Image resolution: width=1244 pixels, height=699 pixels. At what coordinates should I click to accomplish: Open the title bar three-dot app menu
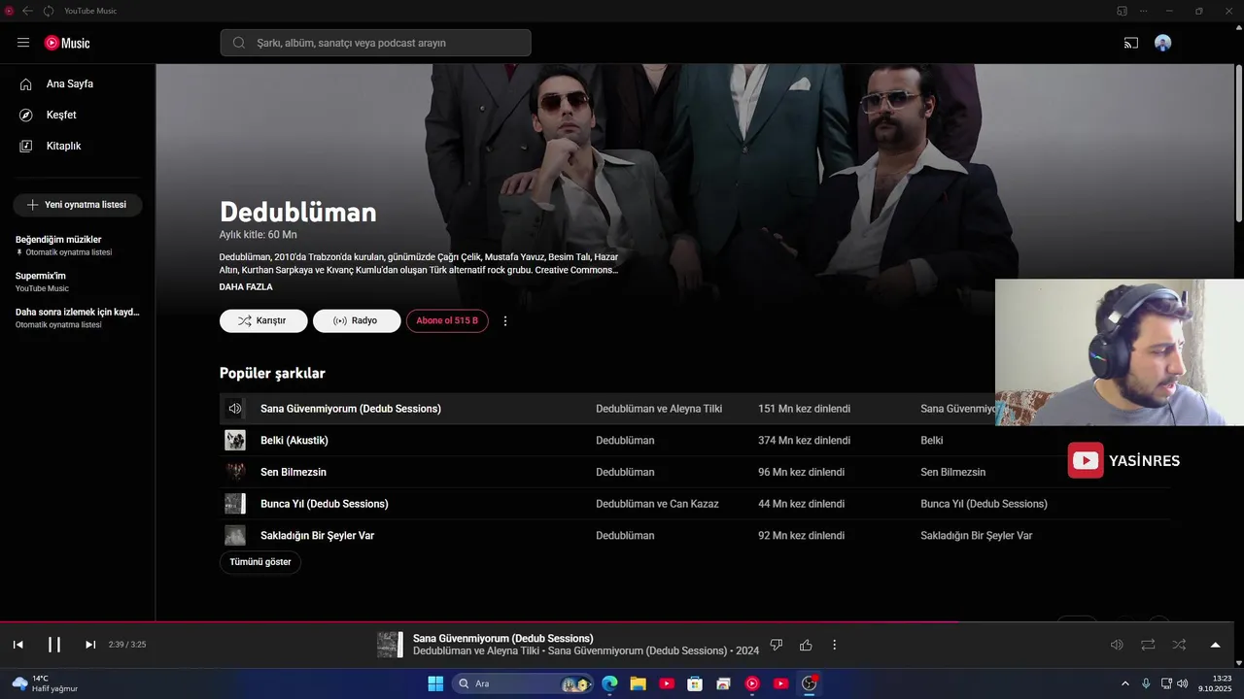1143,11
